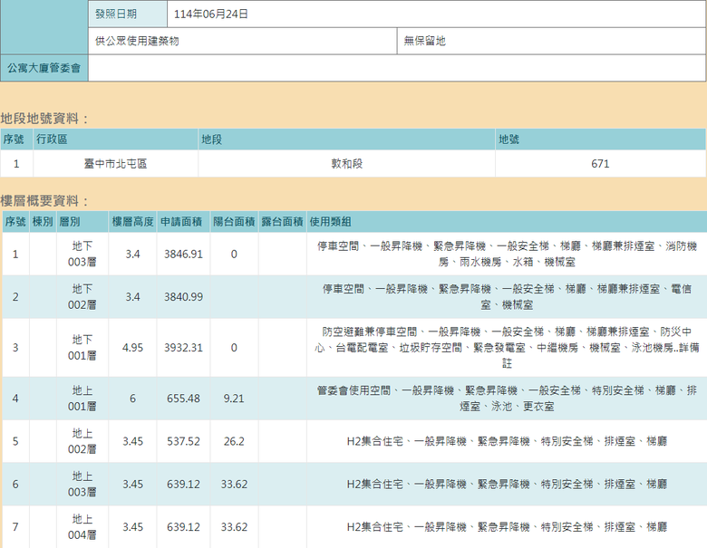The width and height of the screenshot is (707, 548).
Task: Select the area value 3840.99
Action: pyautogui.click(x=183, y=297)
